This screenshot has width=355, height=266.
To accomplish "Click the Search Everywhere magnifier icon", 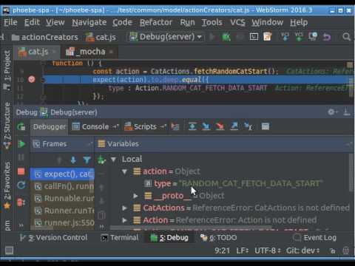I will coord(346,37).
